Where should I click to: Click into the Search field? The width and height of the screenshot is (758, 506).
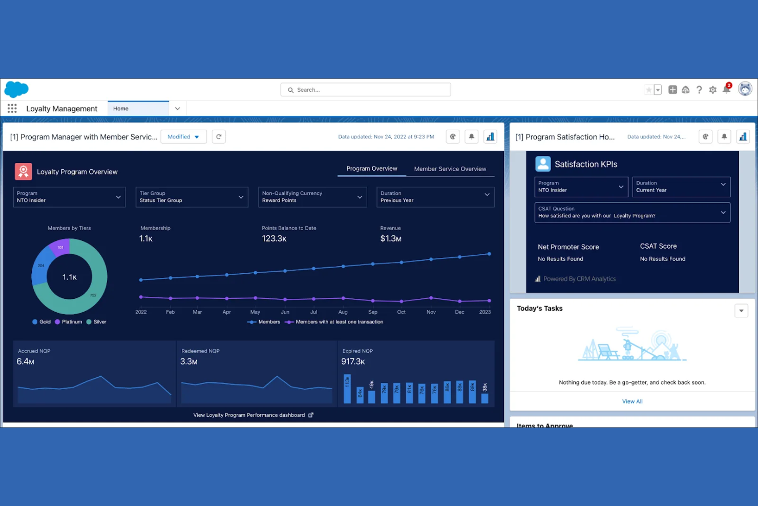pos(366,90)
